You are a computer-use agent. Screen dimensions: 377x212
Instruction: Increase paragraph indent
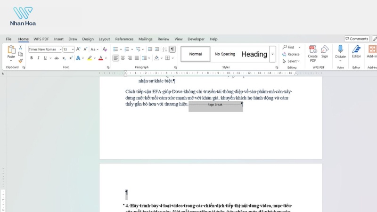[157, 49]
